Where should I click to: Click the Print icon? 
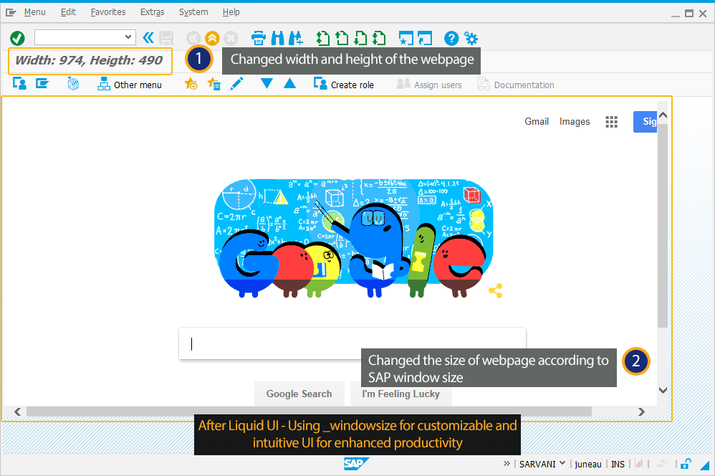point(259,38)
